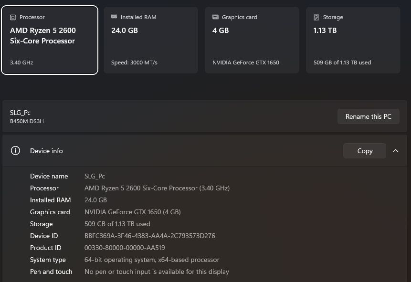
Task: Click the SLG_Pc name in PC header
Action: (x=20, y=113)
